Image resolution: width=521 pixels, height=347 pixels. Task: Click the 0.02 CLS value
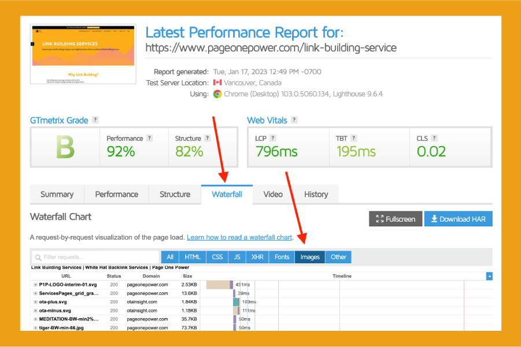coord(431,152)
